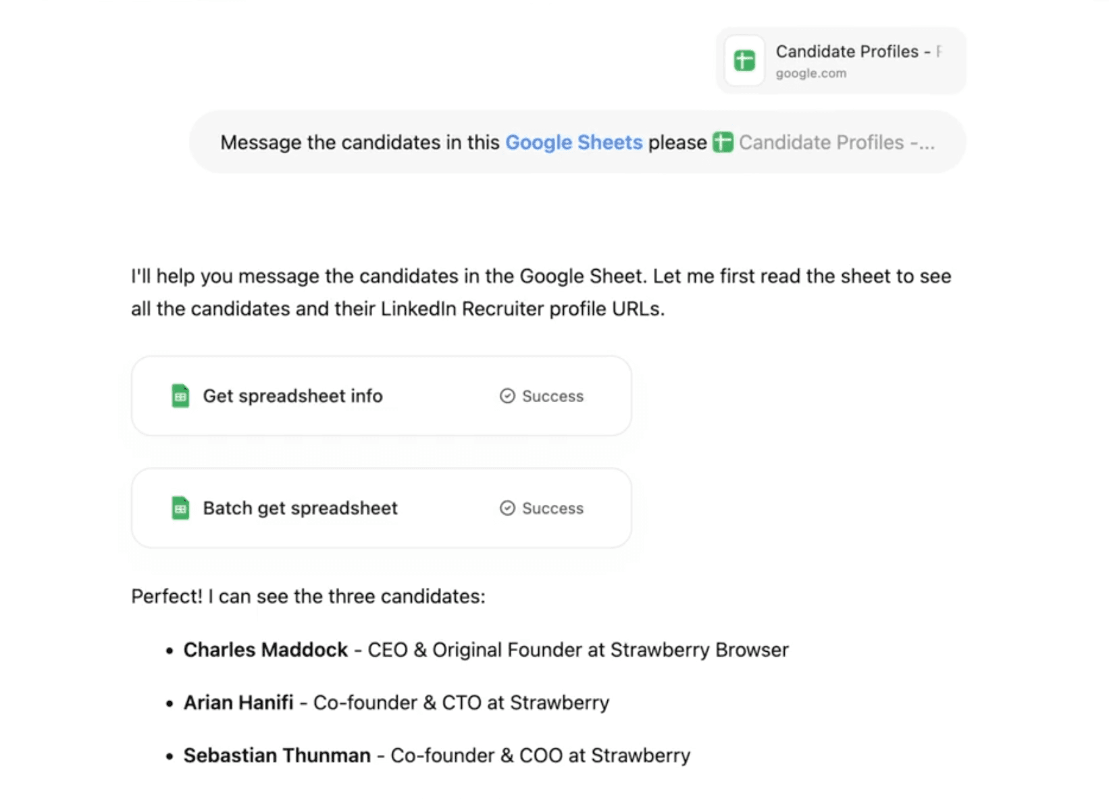Click the Batch get spreadsheet sheet icon
The image size is (1109, 799).
coord(180,508)
